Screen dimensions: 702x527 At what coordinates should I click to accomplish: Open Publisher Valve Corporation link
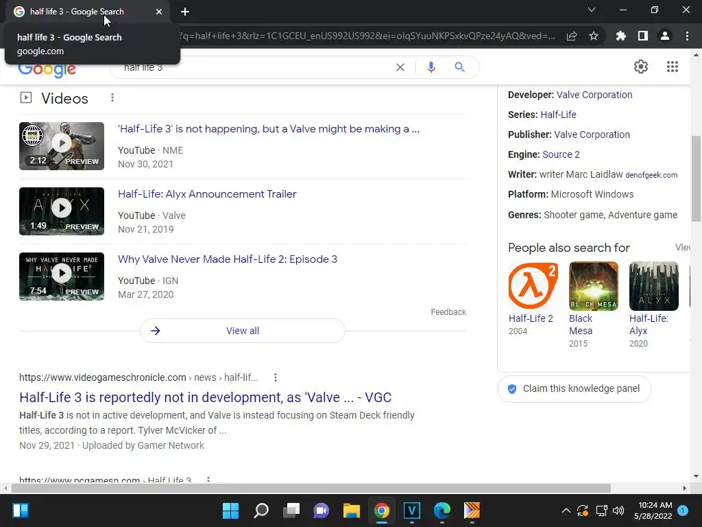pyautogui.click(x=592, y=134)
